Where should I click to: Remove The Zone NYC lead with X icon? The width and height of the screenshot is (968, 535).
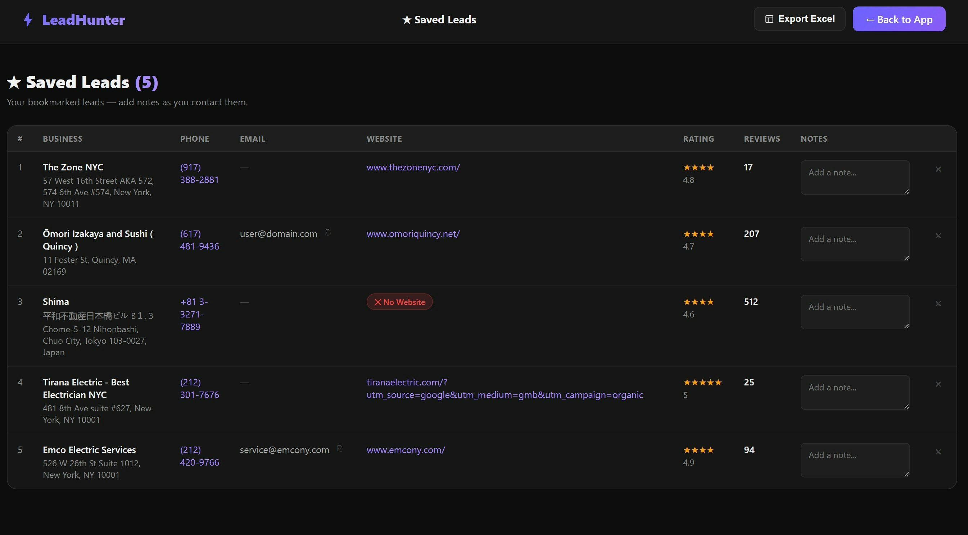pos(938,169)
